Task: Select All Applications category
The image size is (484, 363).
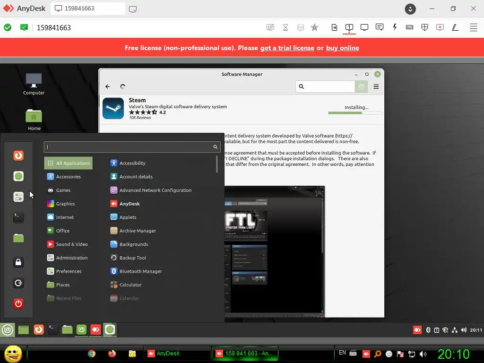Action: [68, 163]
